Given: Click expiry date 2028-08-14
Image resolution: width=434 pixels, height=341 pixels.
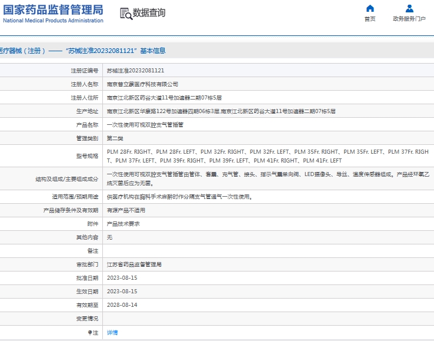Looking at the screenshot, I should click(x=122, y=305).
